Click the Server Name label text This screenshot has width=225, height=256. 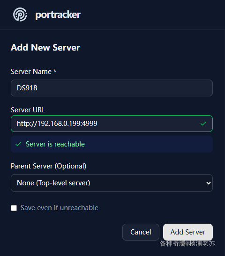(31, 72)
